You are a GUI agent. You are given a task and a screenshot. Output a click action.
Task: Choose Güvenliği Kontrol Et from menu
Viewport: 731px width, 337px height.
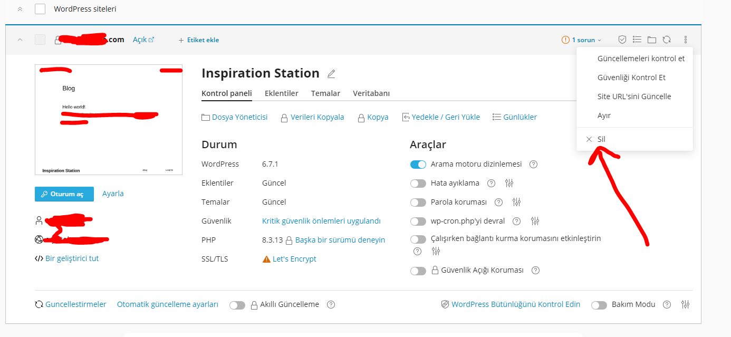634,78
